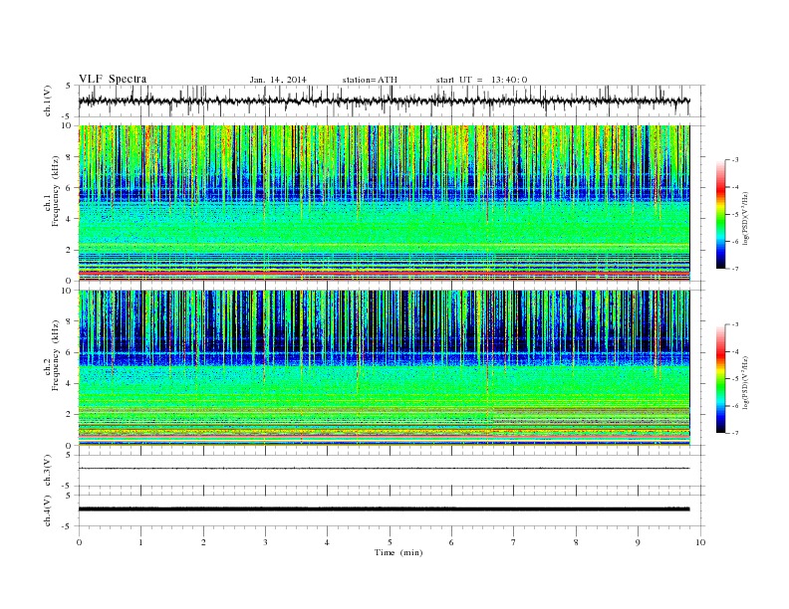This screenshot has height=609, width=789.
Task: Click the 'station=ATH' label
Action: [370, 80]
